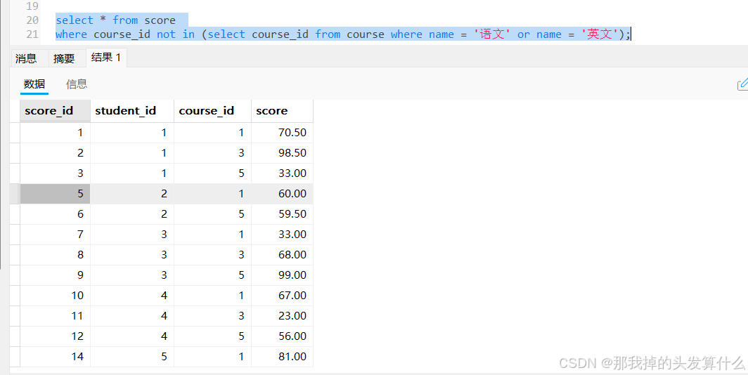Switch to the 信息 sub-tab
Screen dimensions: 748x375
(x=77, y=84)
